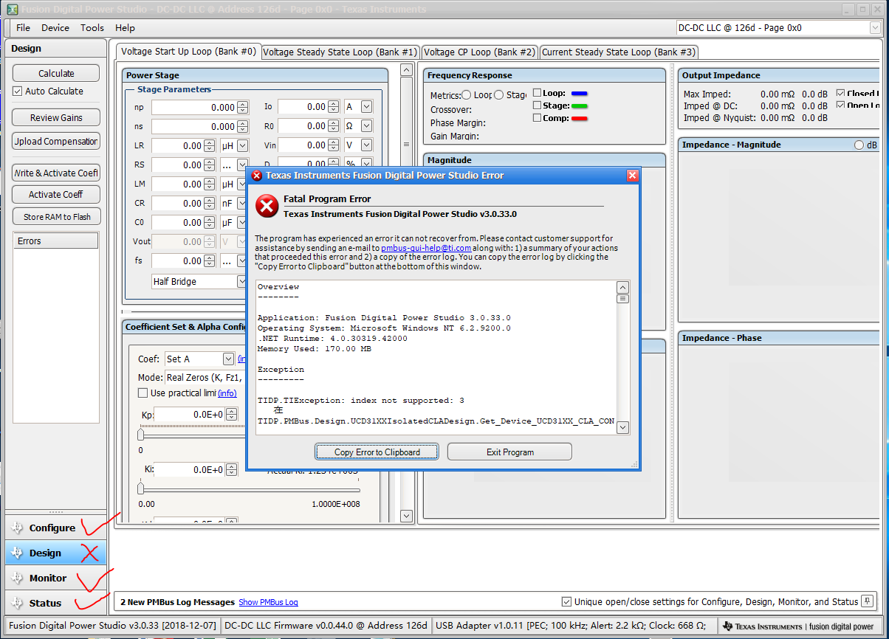Open the CR unit dropdown showing nF
The height and width of the screenshot is (639, 889).
(x=241, y=204)
